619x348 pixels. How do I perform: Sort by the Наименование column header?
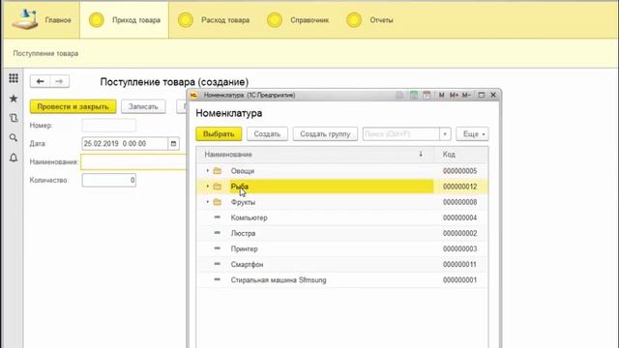(314, 155)
